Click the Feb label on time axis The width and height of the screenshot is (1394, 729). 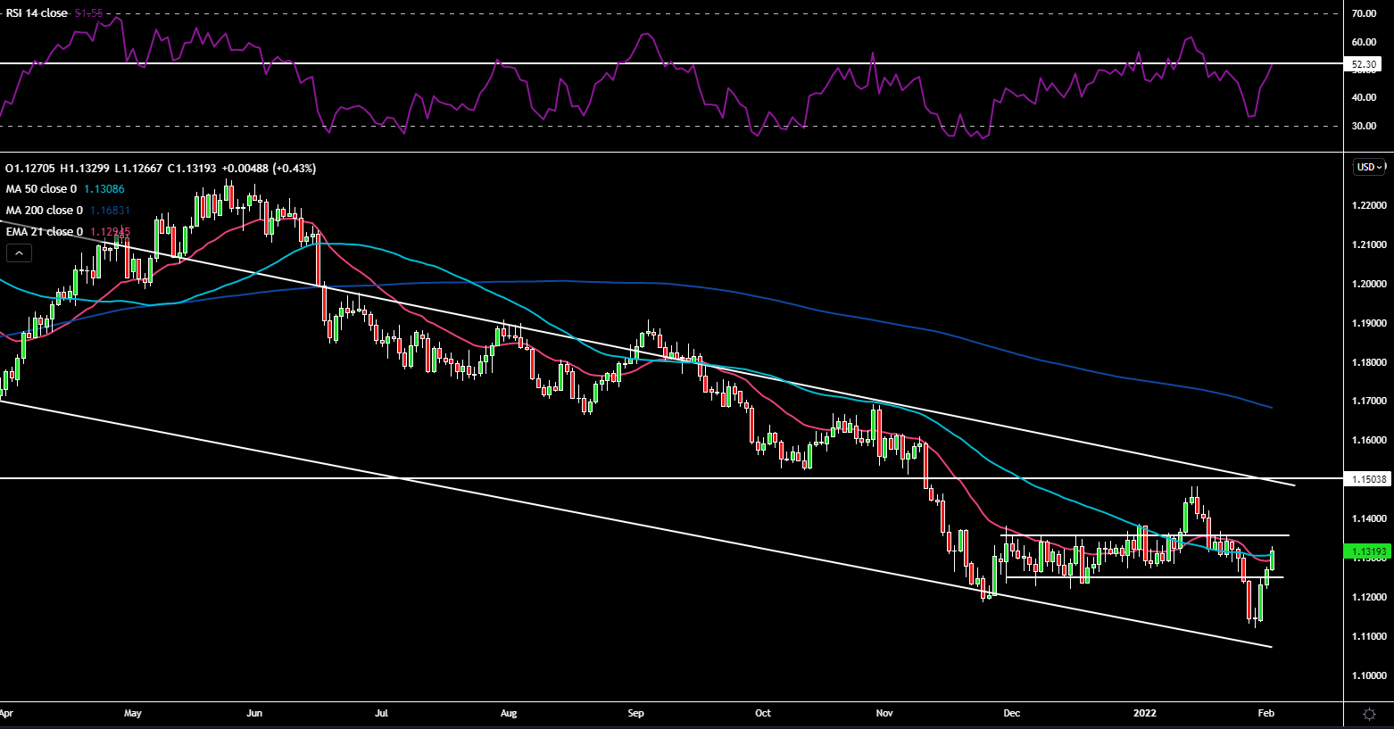click(1265, 714)
